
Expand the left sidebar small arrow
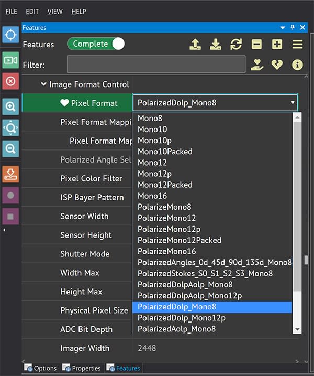[x=4, y=230]
